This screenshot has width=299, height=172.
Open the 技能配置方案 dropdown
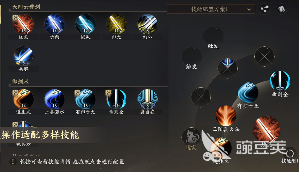click(211, 9)
